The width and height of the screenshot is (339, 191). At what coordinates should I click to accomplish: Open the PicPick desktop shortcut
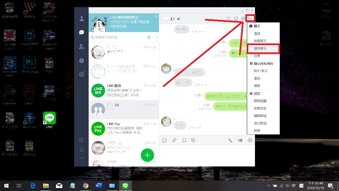(29, 10)
